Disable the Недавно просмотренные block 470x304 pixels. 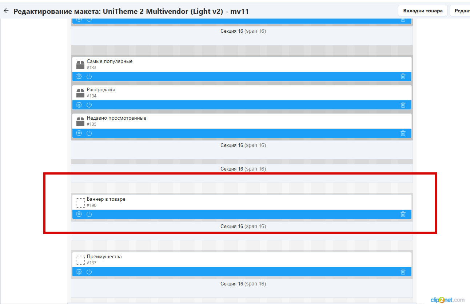click(x=89, y=133)
